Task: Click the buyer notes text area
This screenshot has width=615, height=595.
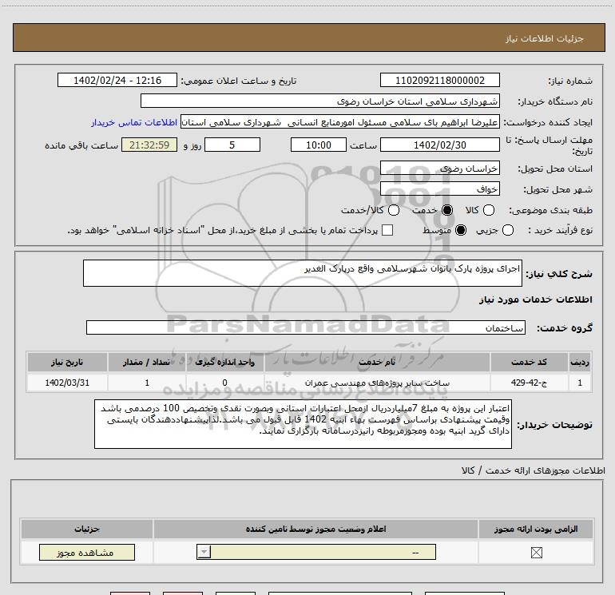Action: click(303, 424)
